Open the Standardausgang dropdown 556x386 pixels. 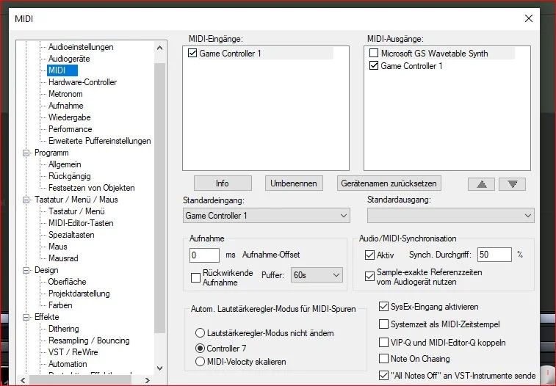tap(451, 215)
